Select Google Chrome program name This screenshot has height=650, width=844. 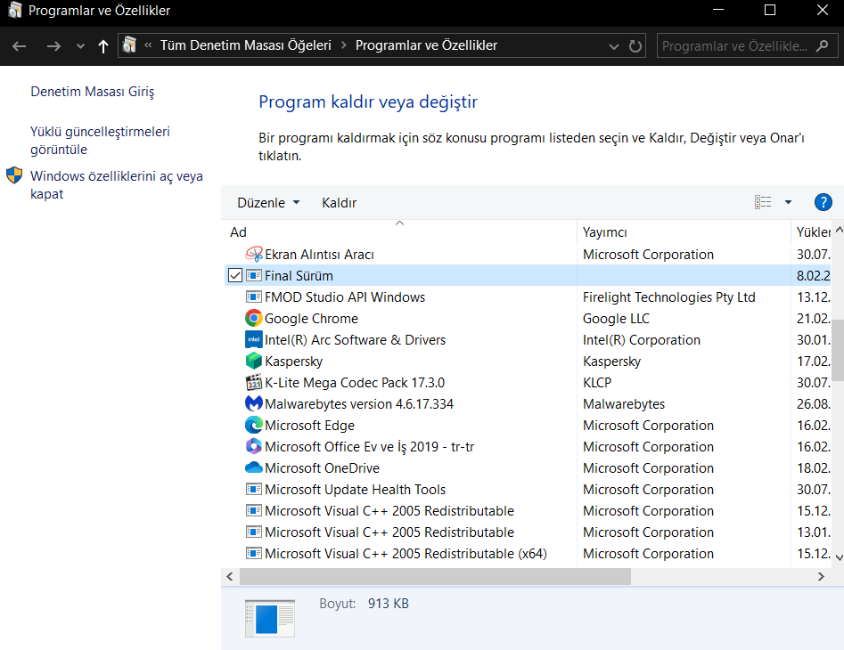coord(311,318)
